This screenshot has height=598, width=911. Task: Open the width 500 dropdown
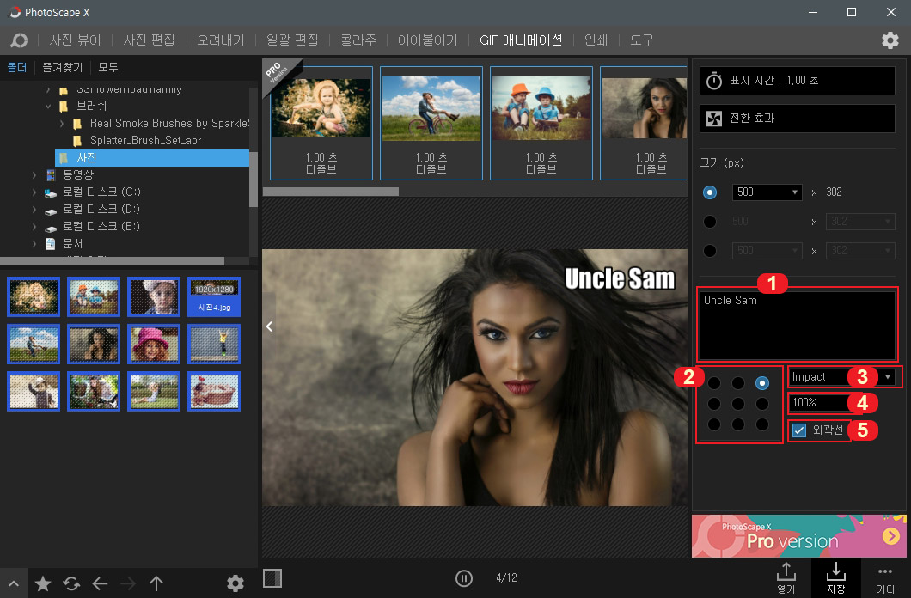(767, 192)
